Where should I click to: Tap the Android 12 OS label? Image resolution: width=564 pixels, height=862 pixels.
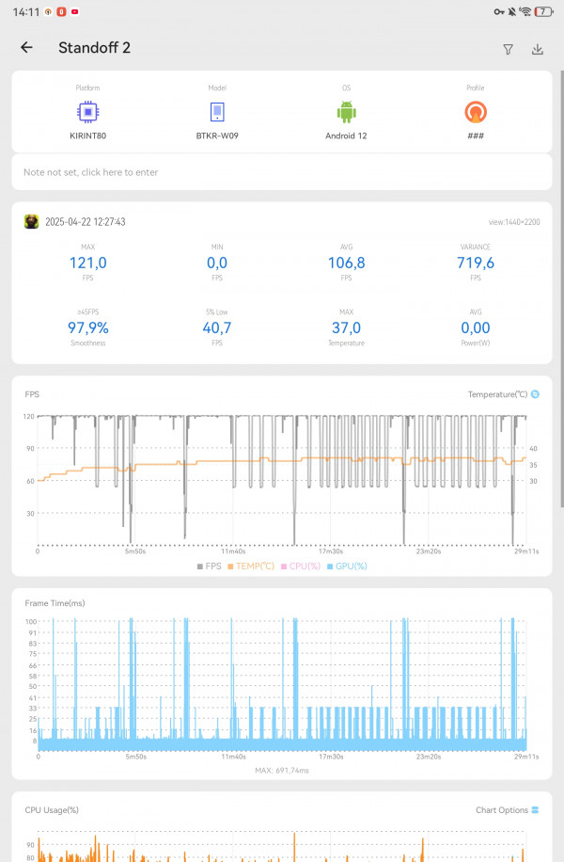tap(346, 136)
